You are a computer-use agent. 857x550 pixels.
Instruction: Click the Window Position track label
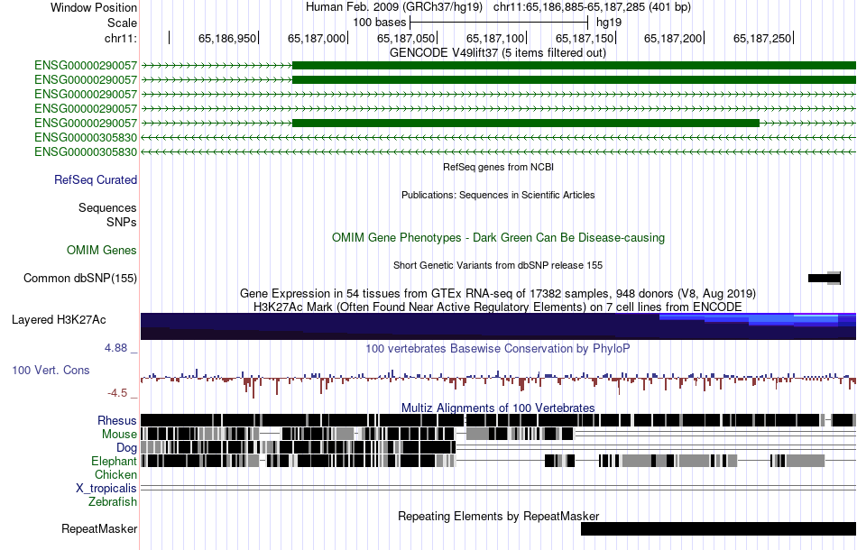click(94, 7)
